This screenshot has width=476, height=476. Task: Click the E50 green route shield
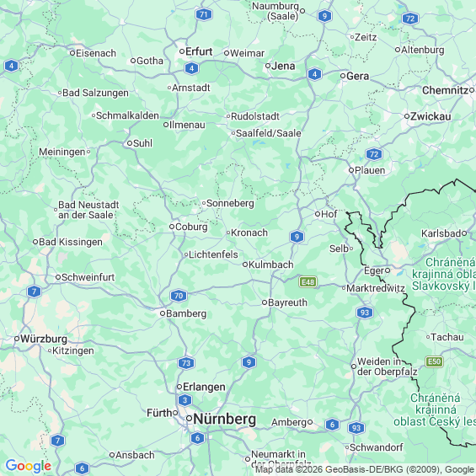(x=434, y=361)
